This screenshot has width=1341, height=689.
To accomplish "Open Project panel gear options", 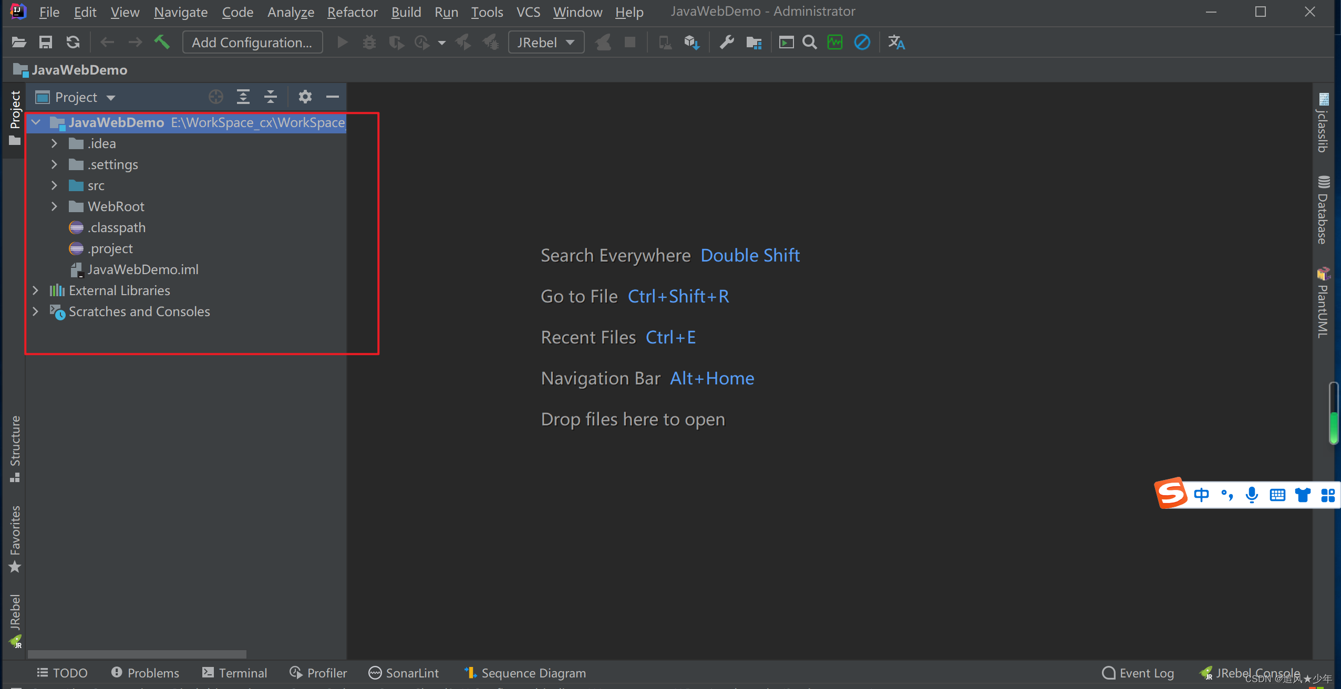I will pos(305,97).
